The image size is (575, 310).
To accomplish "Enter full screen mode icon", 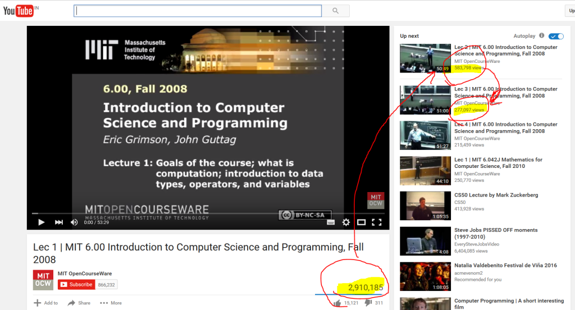I will point(377,222).
